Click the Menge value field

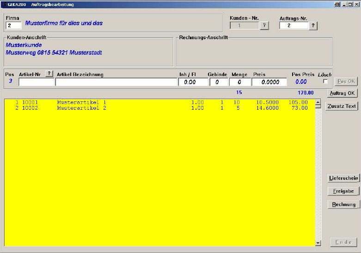click(240, 82)
